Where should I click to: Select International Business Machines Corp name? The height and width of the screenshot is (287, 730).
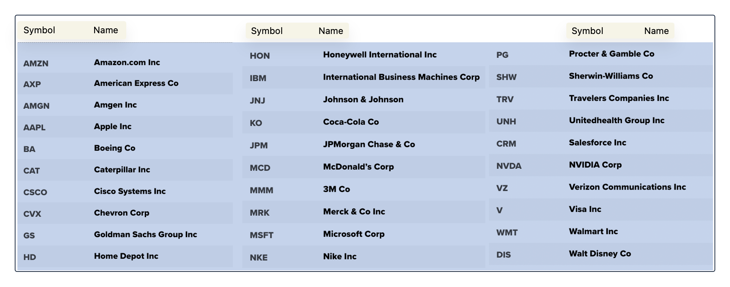coord(401,77)
